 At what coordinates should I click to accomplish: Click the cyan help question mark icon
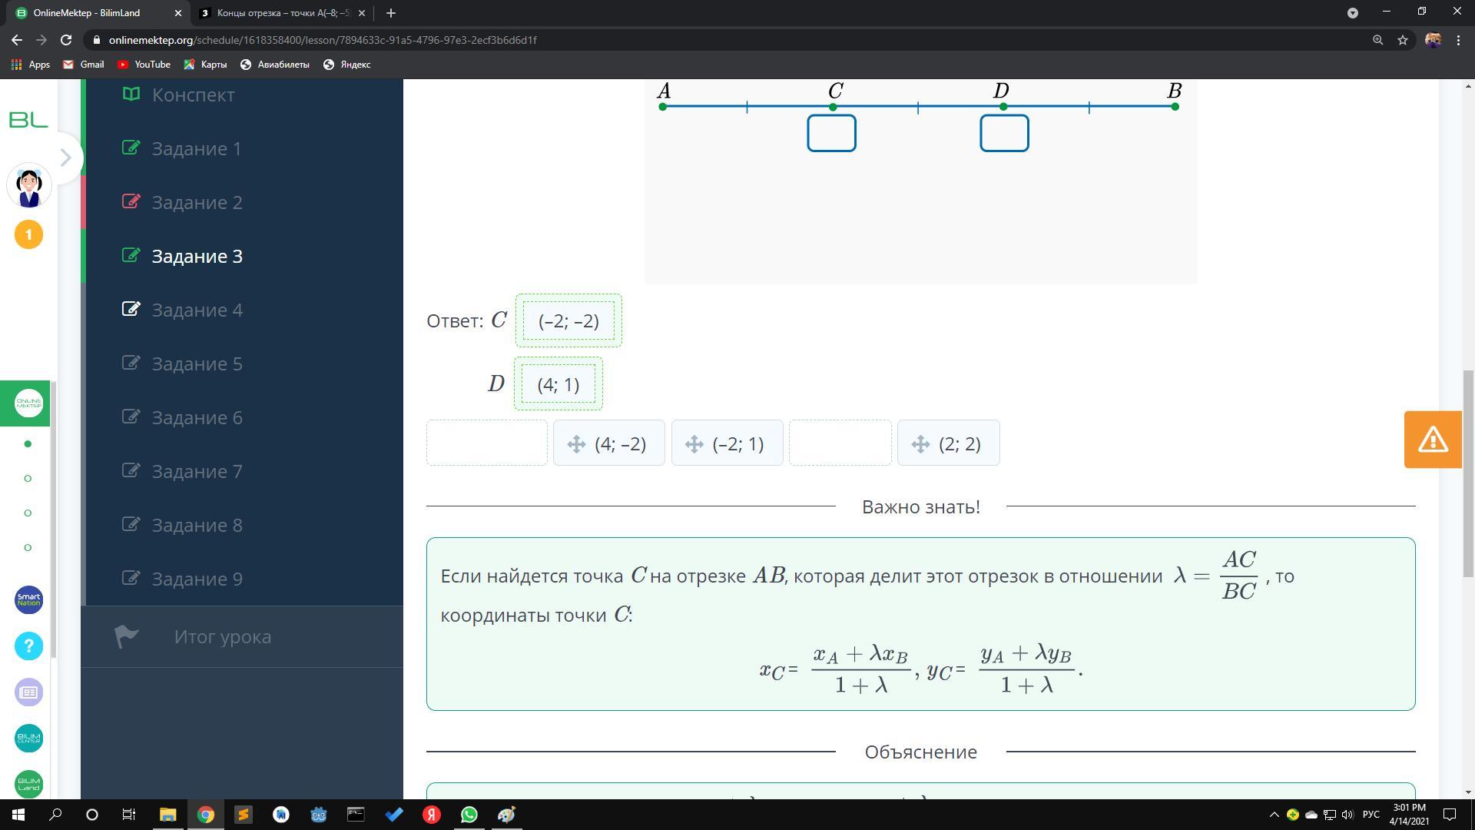click(x=28, y=646)
